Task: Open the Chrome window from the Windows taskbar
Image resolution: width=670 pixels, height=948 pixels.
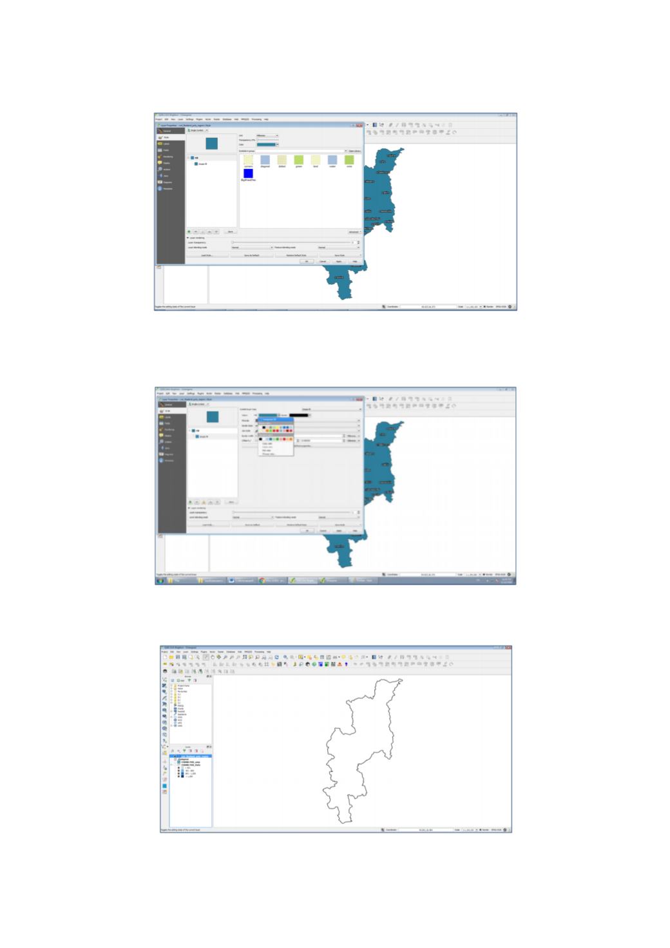Action: click(x=273, y=581)
